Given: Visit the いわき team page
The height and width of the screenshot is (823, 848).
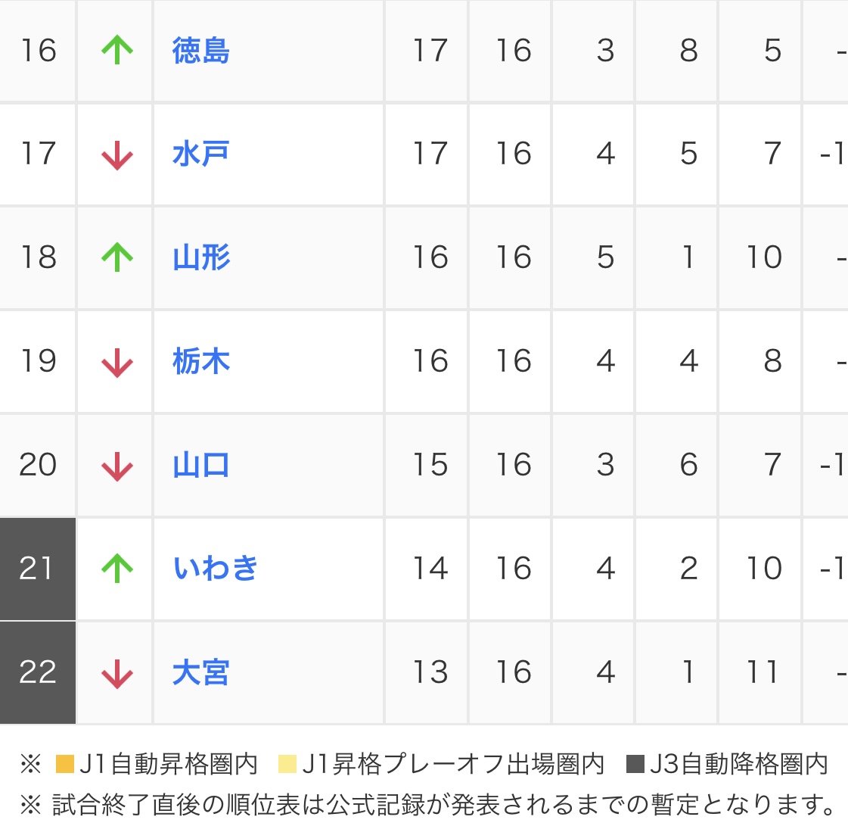Looking at the screenshot, I should tap(216, 569).
